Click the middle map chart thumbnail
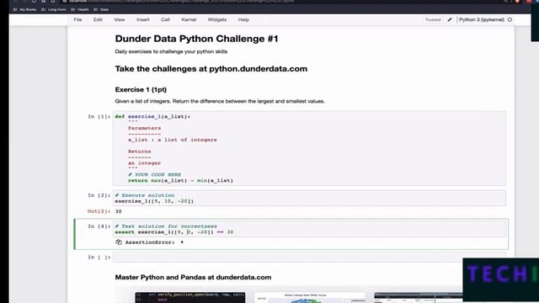 (310, 297)
